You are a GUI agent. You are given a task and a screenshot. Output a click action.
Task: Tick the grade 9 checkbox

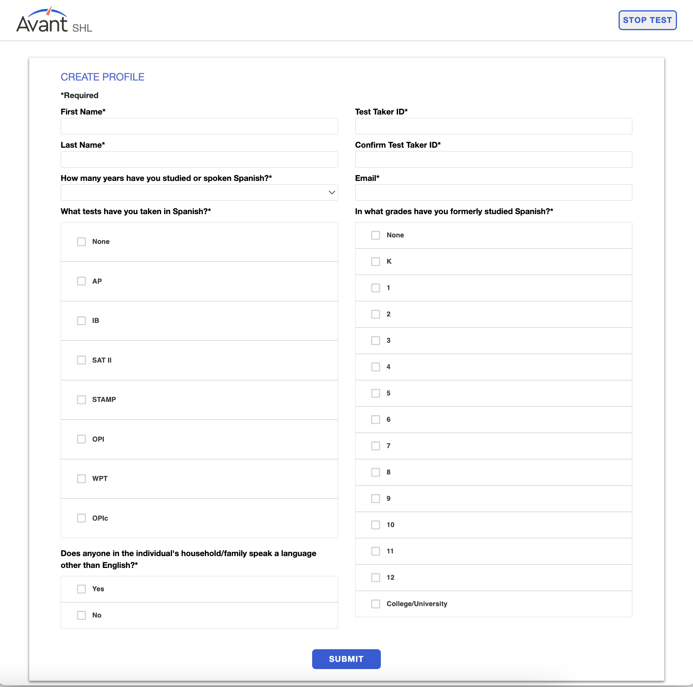click(x=376, y=498)
